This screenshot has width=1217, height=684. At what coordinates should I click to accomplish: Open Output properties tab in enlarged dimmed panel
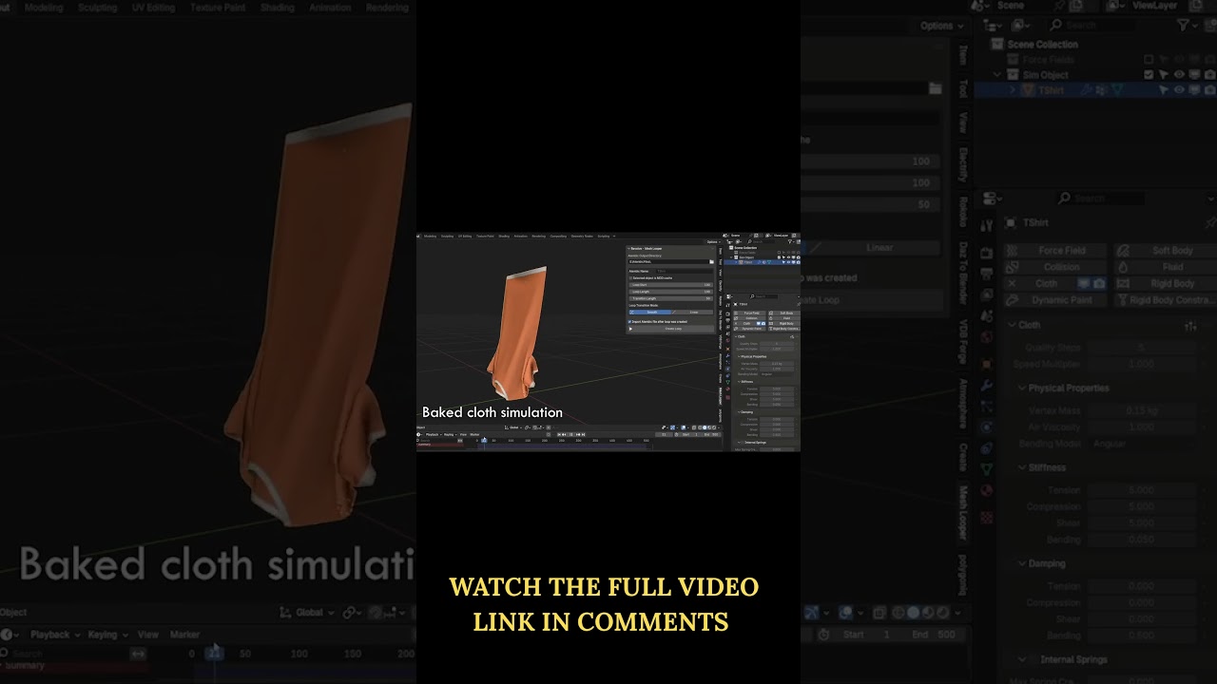987,275
